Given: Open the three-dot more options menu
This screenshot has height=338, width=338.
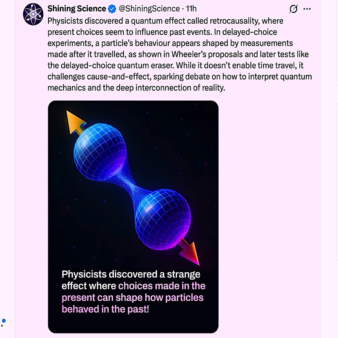Looking at the screenshot, I should pyautogui.click(x=307, y=9).
